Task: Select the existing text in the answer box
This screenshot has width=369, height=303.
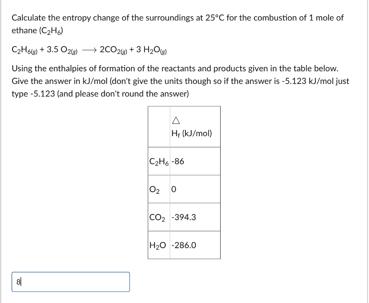Action: click(19, 282)
